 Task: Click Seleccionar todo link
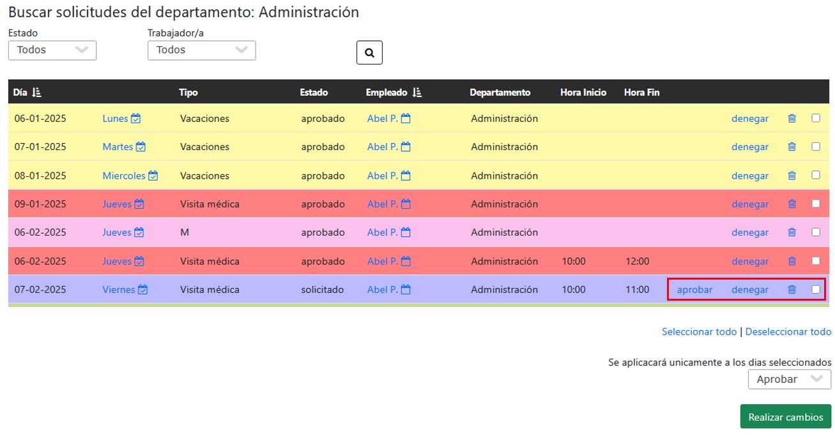pyautogui.click(x=699, y=331)
